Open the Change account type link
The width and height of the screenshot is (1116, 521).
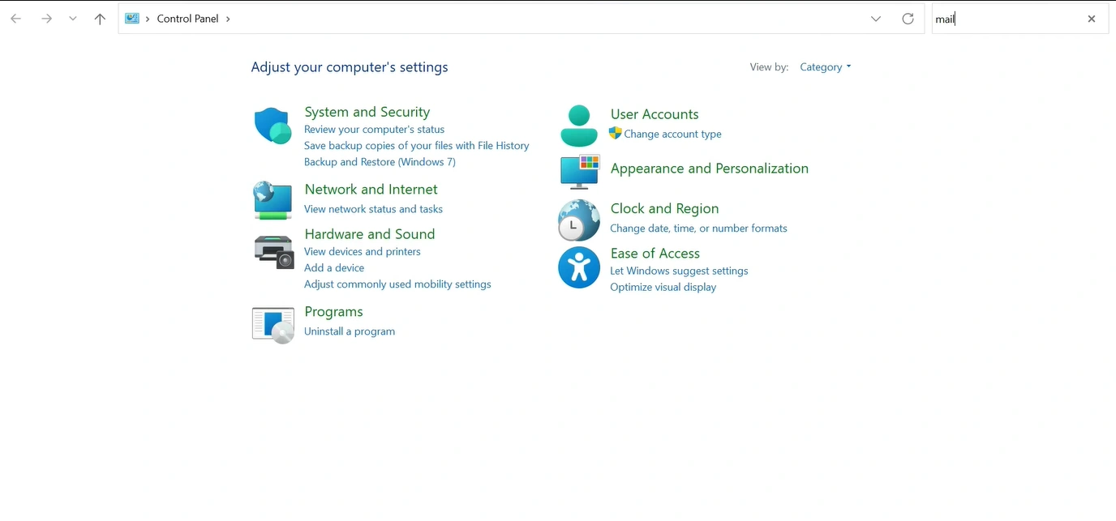[672, 135]
